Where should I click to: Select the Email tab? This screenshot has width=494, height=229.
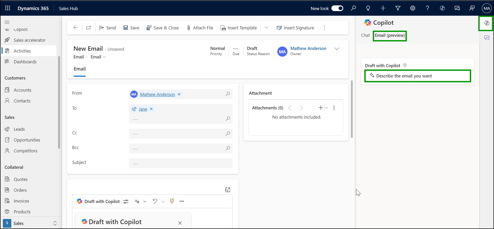[x=80, y=69]
